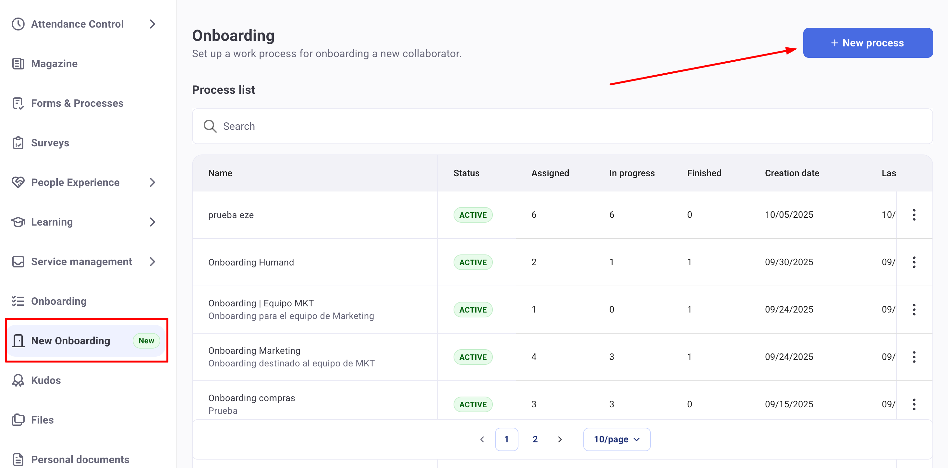Click the New process button
The width and height of the screenshot is (948, 468).
click(x=868, y=43)
